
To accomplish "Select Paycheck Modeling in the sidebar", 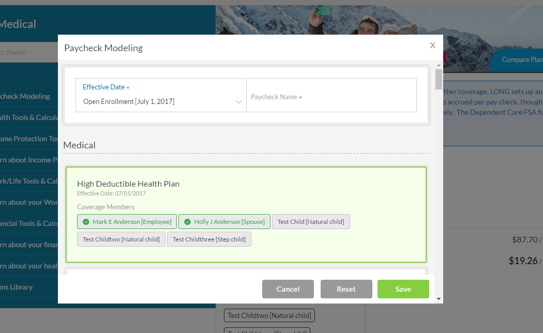I will 25,96.
